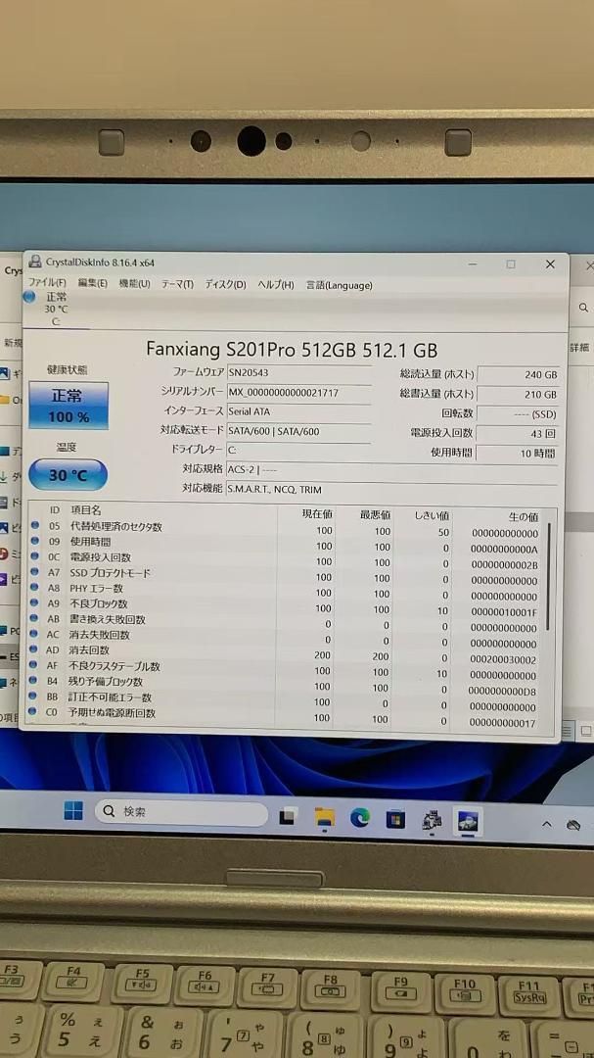Click the power-on count value 43 回
The height and width of the screenshot is (1058, 594).
pyautogui.click(x=517, y=433)
